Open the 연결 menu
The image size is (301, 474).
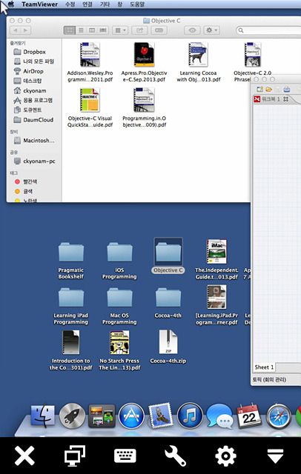87,4
